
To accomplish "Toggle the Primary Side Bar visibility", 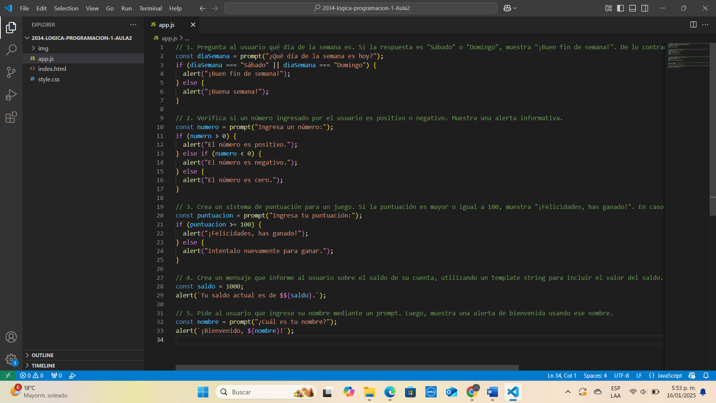I will (621, 8).
